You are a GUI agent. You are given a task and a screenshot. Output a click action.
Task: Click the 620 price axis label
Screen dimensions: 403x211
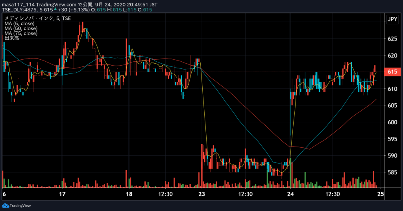point(392,55)
